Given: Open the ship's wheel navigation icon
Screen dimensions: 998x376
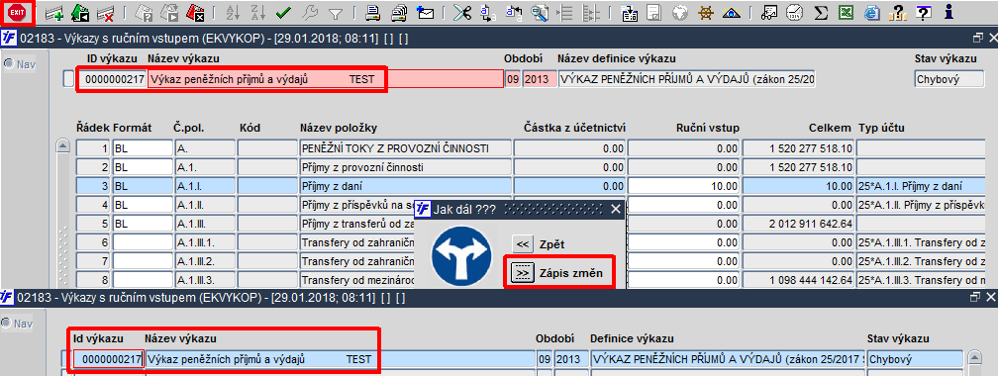Looking at the screenshot, I should coord(705,12).
